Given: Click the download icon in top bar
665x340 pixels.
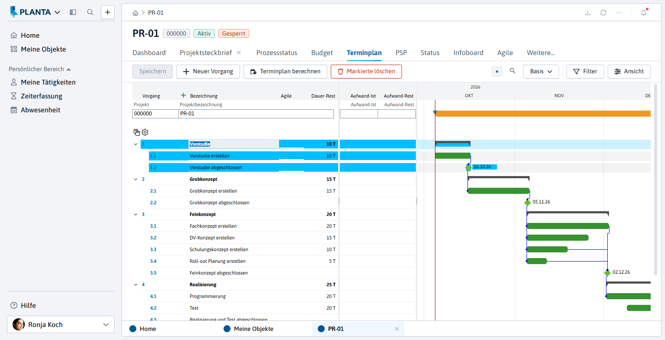Looking at the screenshot, I should click(x=588, y=13).
